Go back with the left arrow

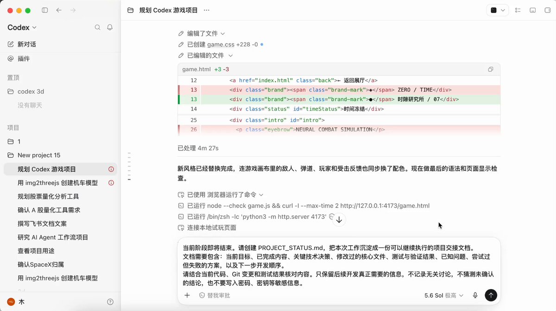[x=59, y=10]
